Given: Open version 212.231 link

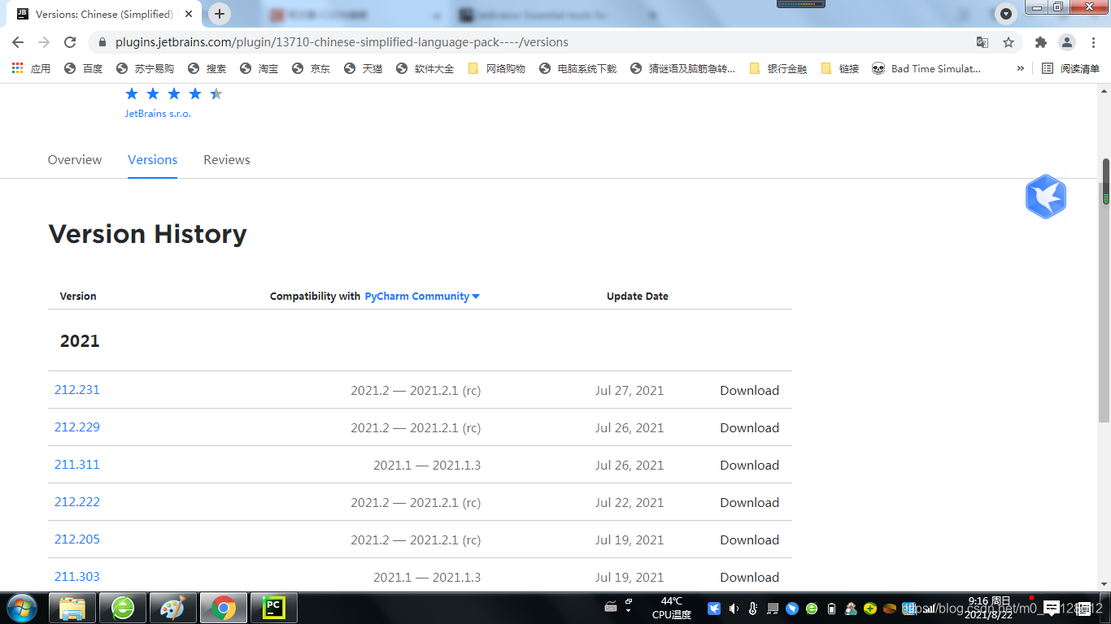Looking at the screenshot, I should click(77, 390).
